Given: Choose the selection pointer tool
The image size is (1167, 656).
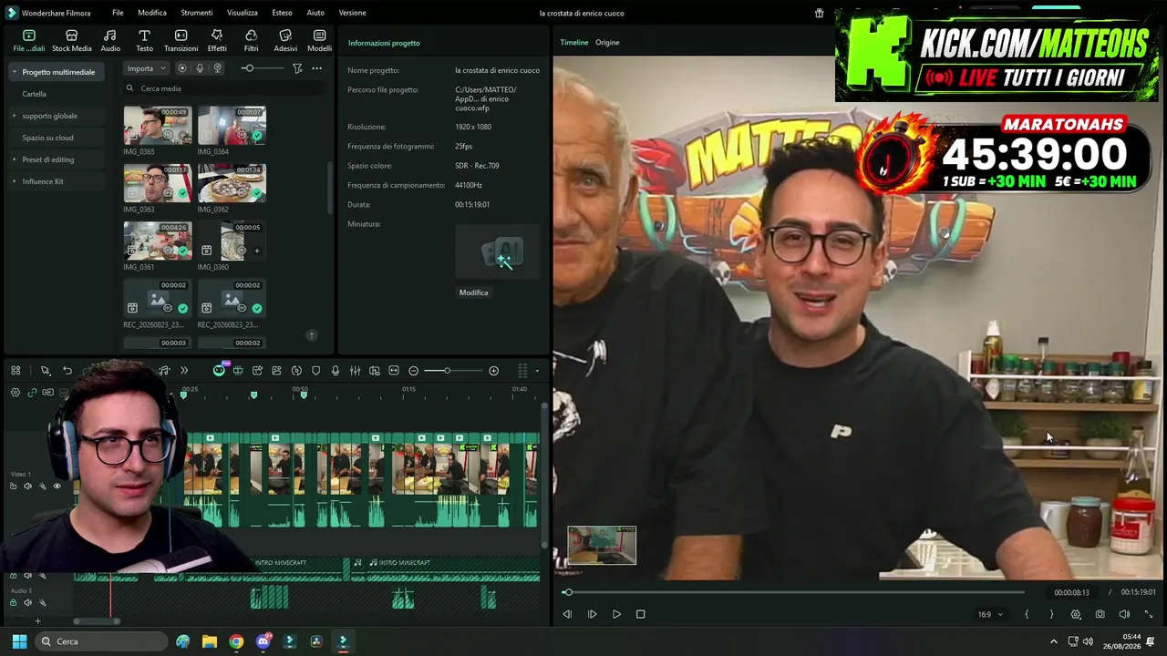Looking at the screenshot, I should pyautogui.click(x=45, y=371).
